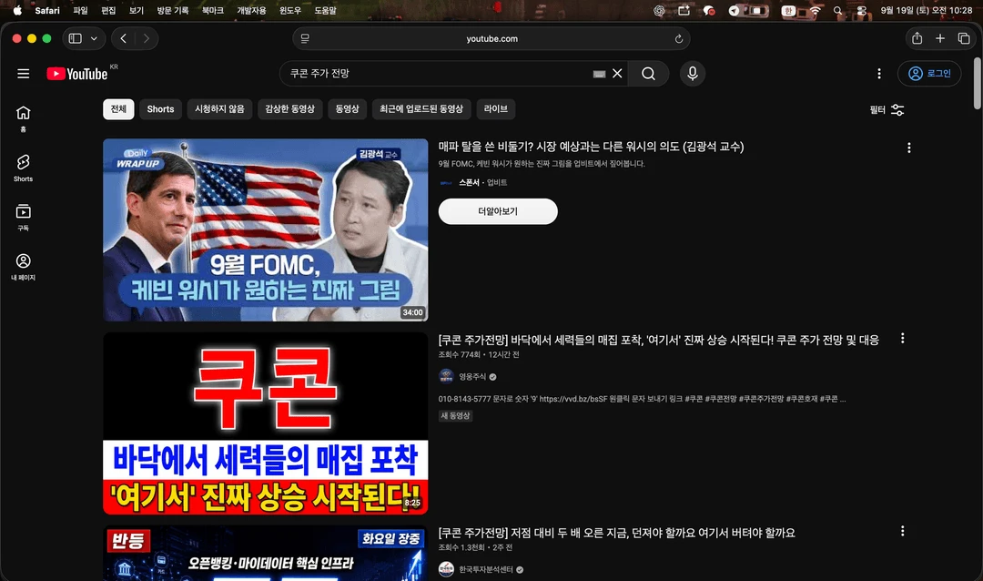The height and width of the screenshot is (581, 983).
Task: Open the 북마크 menu in the menu bar
Action: (212, 11)
